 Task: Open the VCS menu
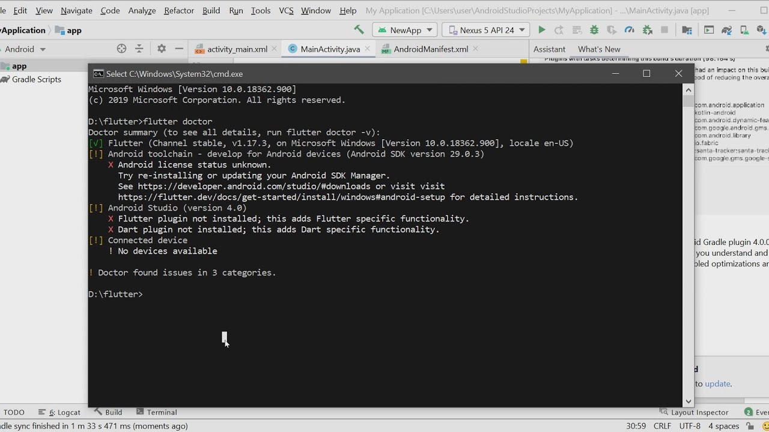tap(286, 10)
